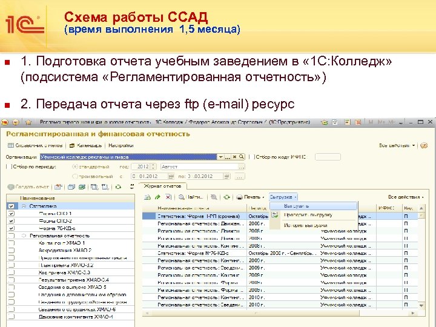Click the journal vertical scrollbar down arrow
The width and height of the screenshot is (436, 327).
(421, 306)
